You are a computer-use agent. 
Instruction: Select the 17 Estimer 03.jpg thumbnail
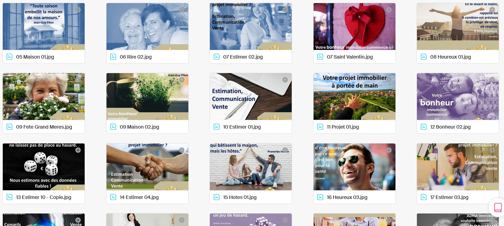(x=458, y=167)
